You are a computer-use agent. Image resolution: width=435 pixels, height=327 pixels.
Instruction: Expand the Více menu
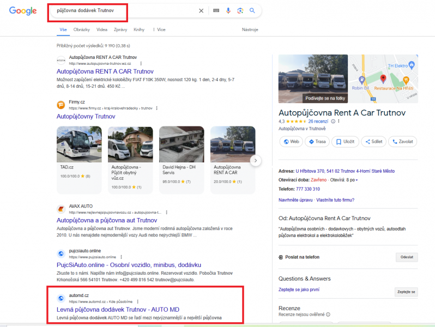(159, 29)
